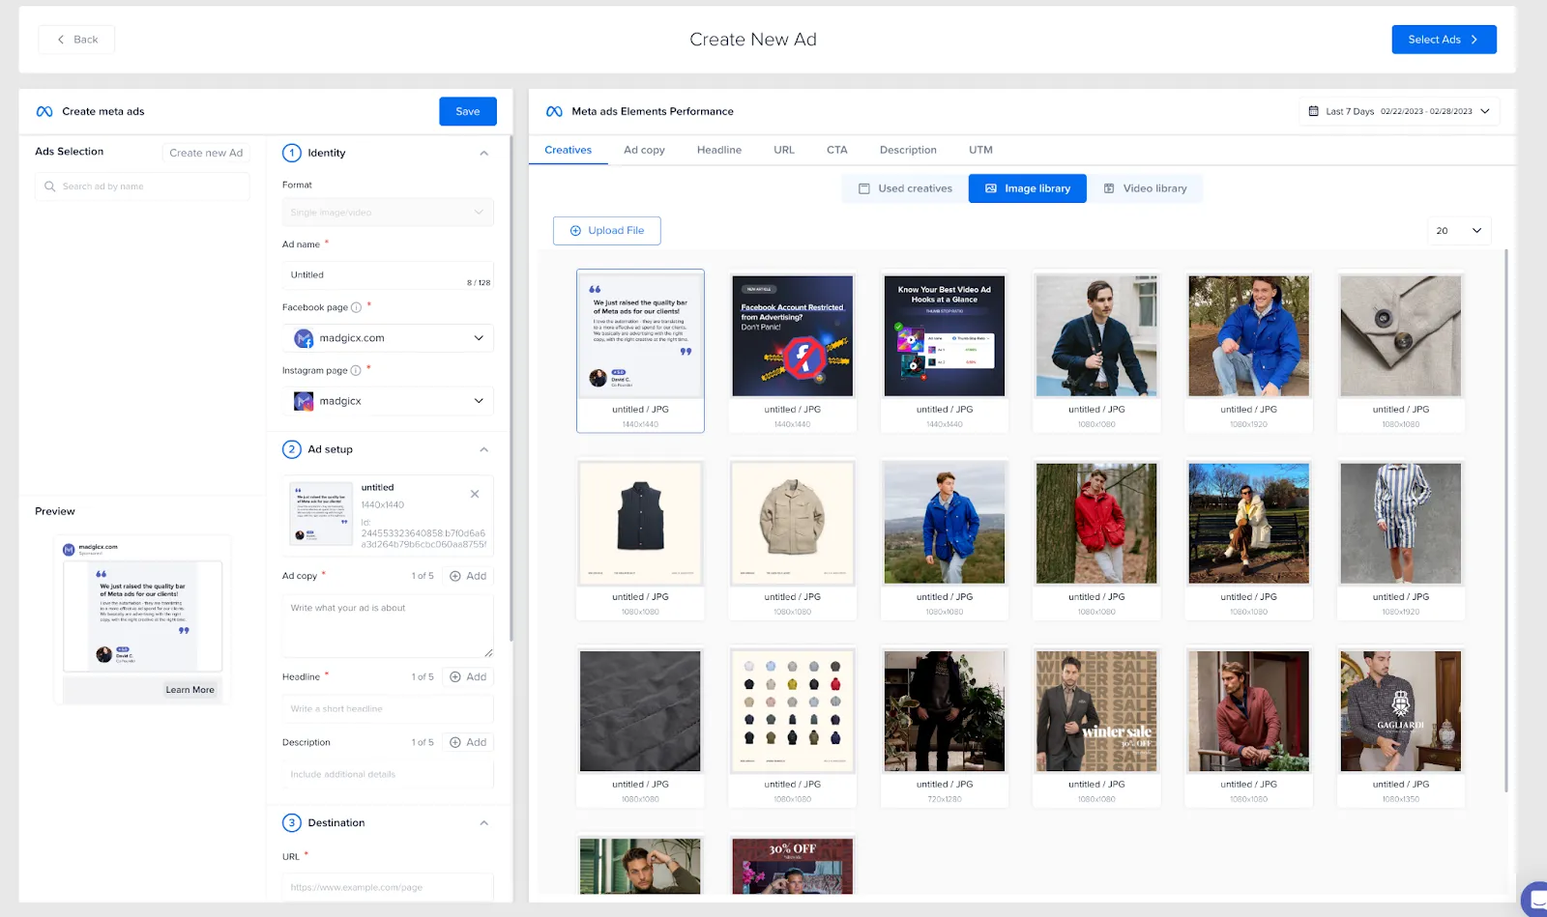Open the Last 7 Days date dropdown
This screenshot has height=917, width=1547.
[1399, 111]
